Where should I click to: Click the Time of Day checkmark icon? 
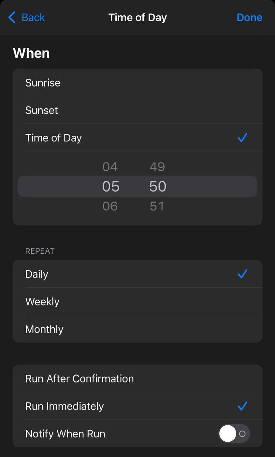click(242, 138)
